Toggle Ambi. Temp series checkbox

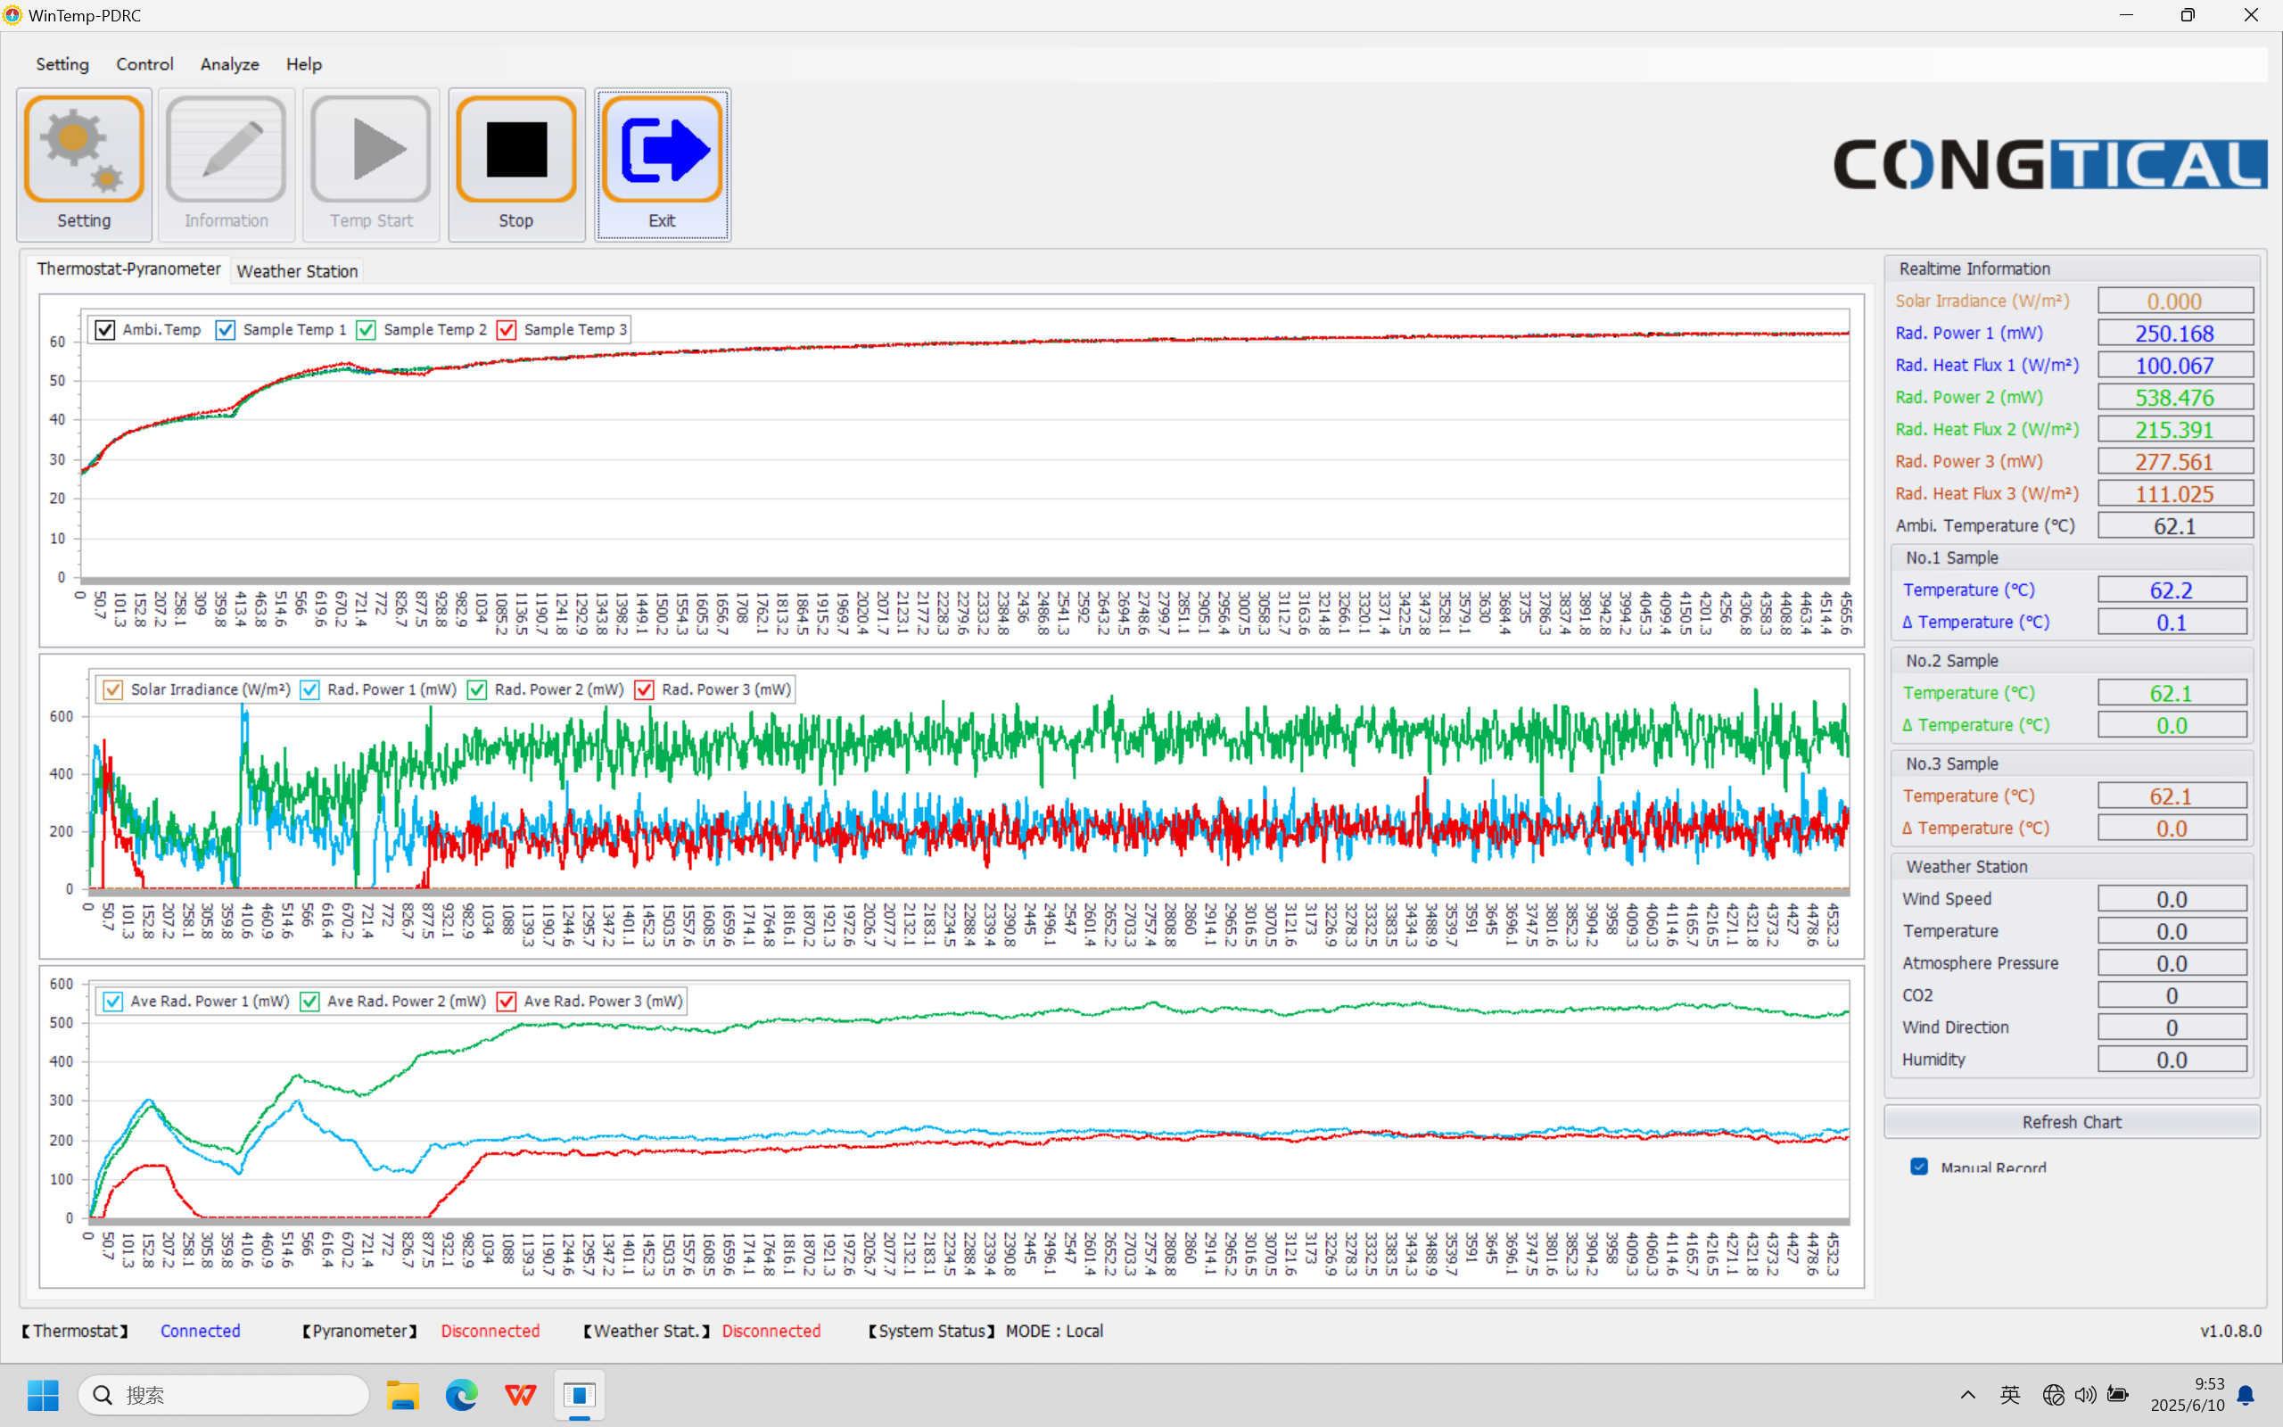(104, 329)
